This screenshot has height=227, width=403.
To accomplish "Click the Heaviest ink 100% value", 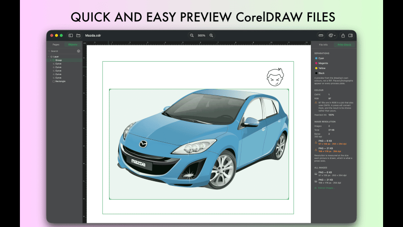I will (x=331, y=115).
